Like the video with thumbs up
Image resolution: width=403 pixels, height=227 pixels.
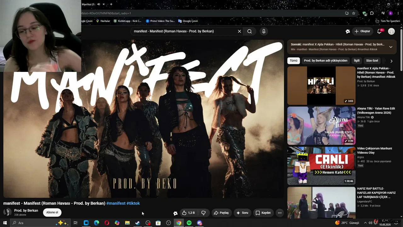tap(188, 213)
